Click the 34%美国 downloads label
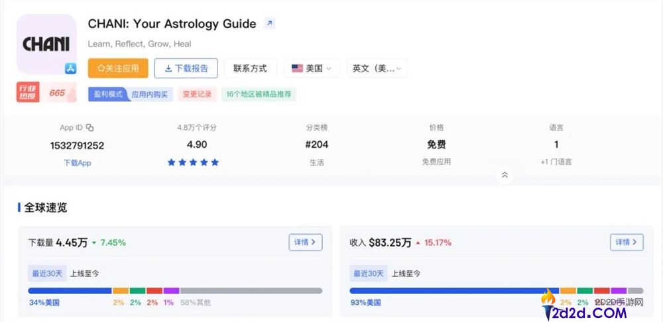663x322 pixels. pos(44,303)
